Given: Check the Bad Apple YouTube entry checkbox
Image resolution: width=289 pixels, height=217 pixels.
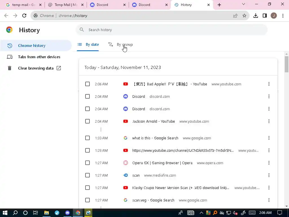Looking at the screenshot, I should [x=87, y=84].
